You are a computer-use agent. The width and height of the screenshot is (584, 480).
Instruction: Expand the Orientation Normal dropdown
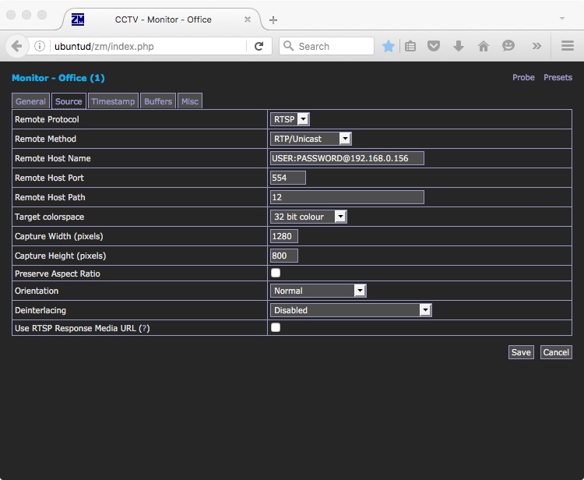pos(318,291)
